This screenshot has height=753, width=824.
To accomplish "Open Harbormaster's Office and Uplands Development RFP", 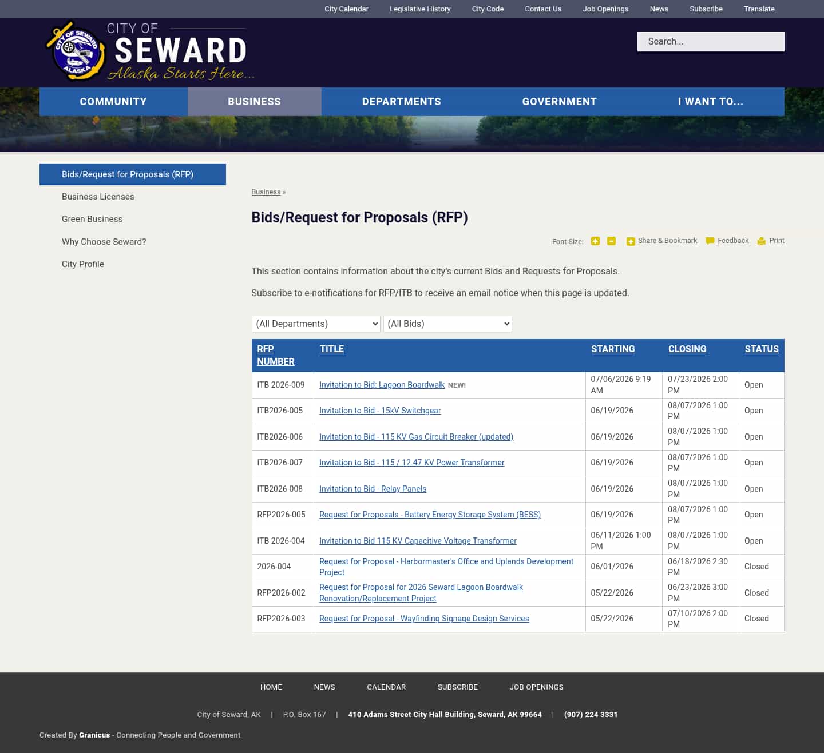I will (x=446, y=567).
